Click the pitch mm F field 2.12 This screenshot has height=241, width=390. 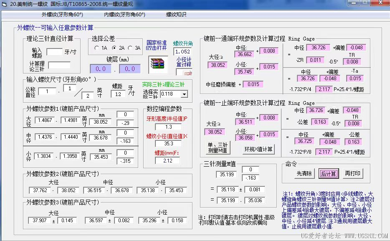167,161
